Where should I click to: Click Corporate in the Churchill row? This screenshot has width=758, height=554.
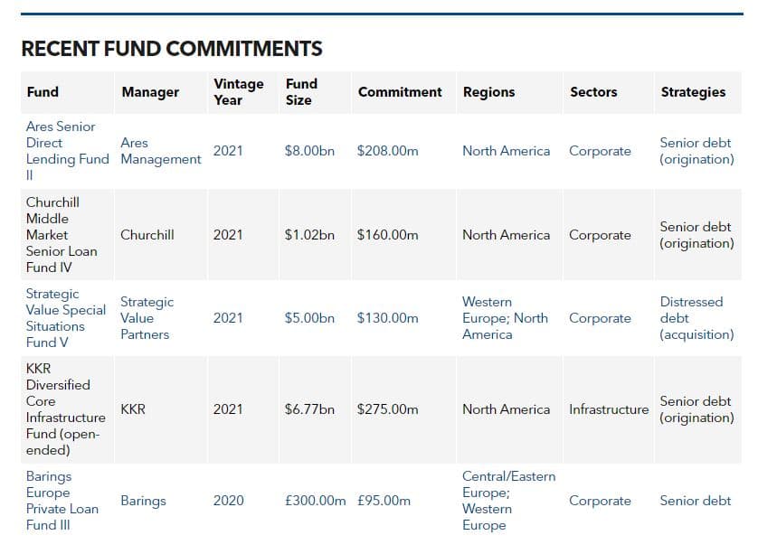coord(600,235)
